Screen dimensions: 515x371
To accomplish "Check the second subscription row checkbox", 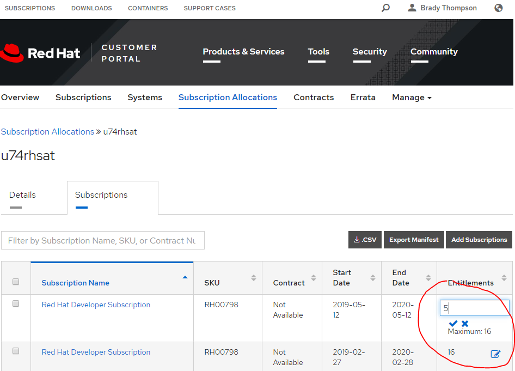I will 16,351.
